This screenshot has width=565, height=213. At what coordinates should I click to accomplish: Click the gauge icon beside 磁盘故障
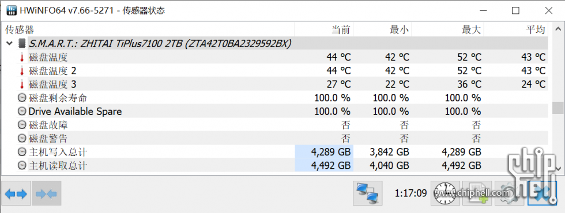click(22, 125)
